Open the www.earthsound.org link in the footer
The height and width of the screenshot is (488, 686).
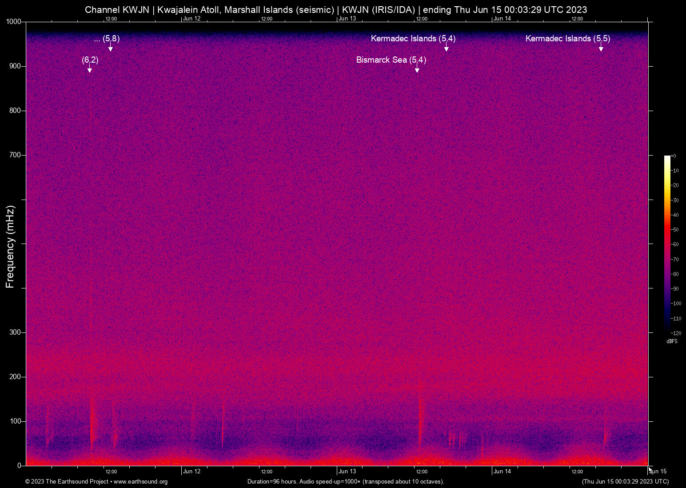(x=140, y=482)
